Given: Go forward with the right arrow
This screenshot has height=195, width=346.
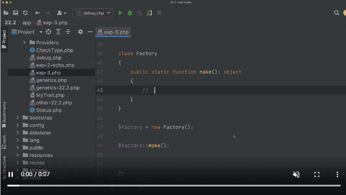Looking at the screenshot, I should click(48, 13).
